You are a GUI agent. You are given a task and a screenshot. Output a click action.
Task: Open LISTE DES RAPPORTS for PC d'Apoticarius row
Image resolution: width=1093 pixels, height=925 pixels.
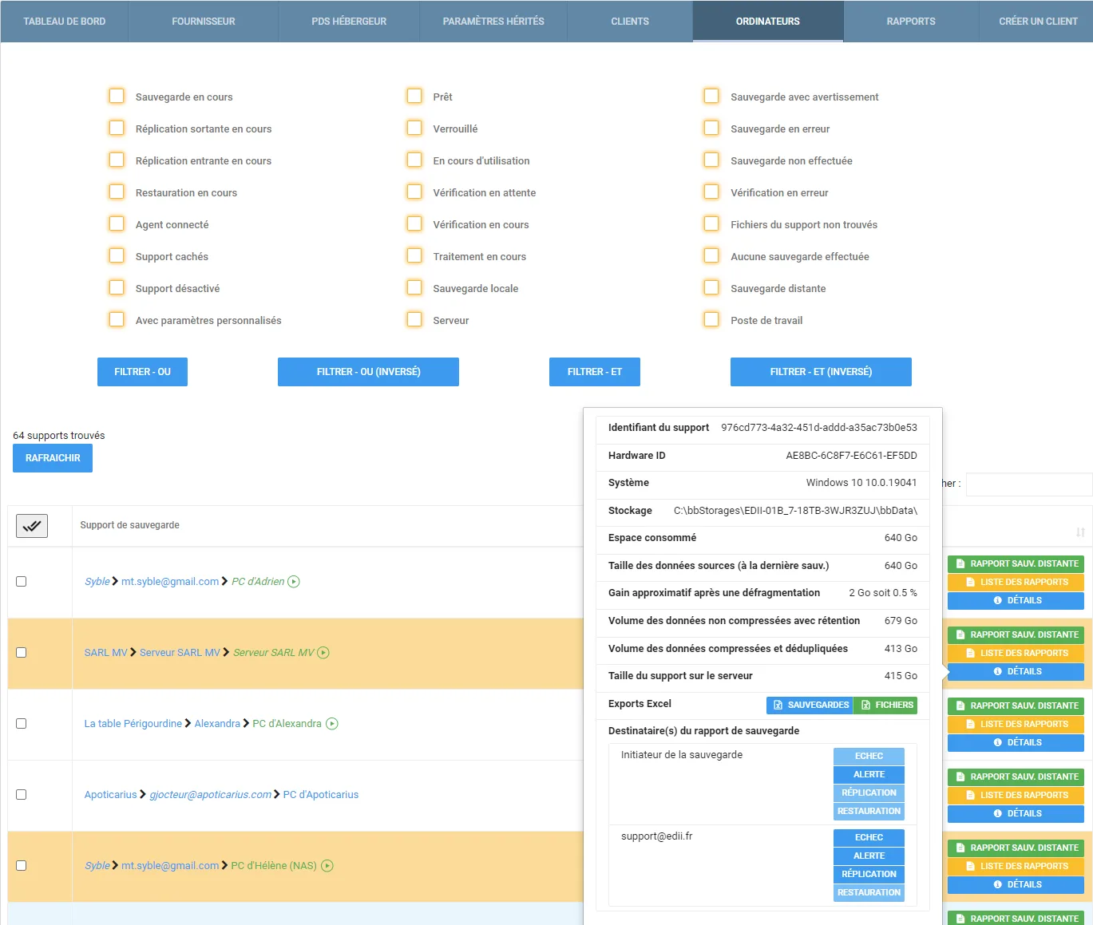[x=1016, y=796]
